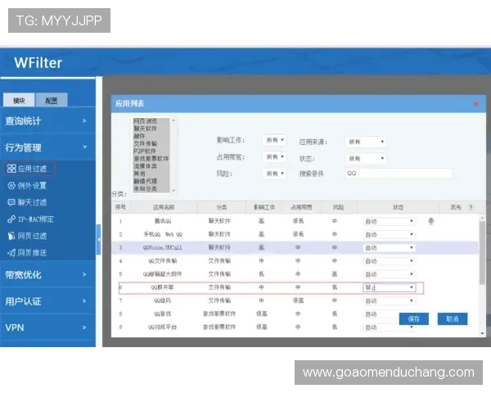The width and height of the screenshot is (491, 393).
Task: Click the 影响工作 column header
Action: (x=264, y=207)
